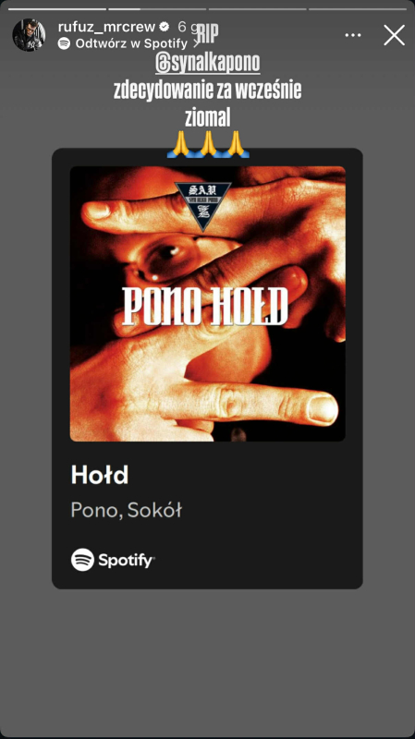The height and width of the screenshot is (739, 415).
Task: Select the song title Hołd
Action: (x=100, y=475)
